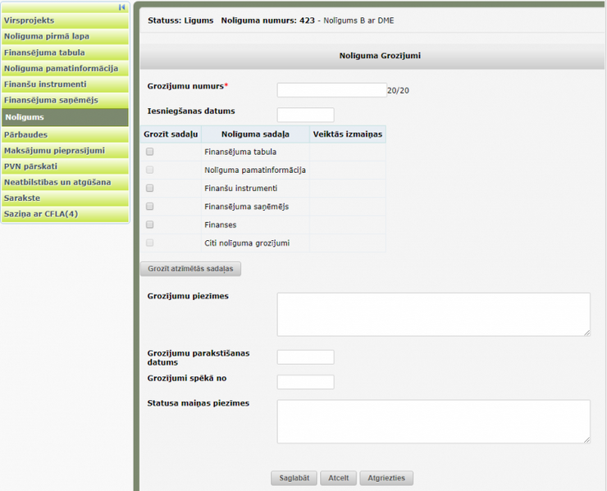
Task: Click the Saglabāt button
Action: click(294, 478)
